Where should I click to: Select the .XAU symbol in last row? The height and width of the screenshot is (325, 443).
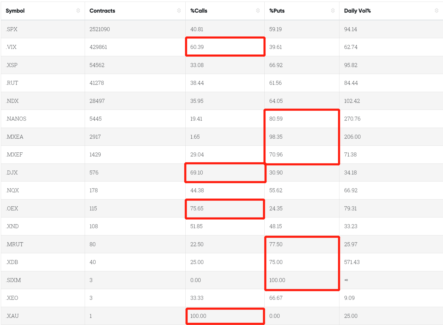(13, 316)
